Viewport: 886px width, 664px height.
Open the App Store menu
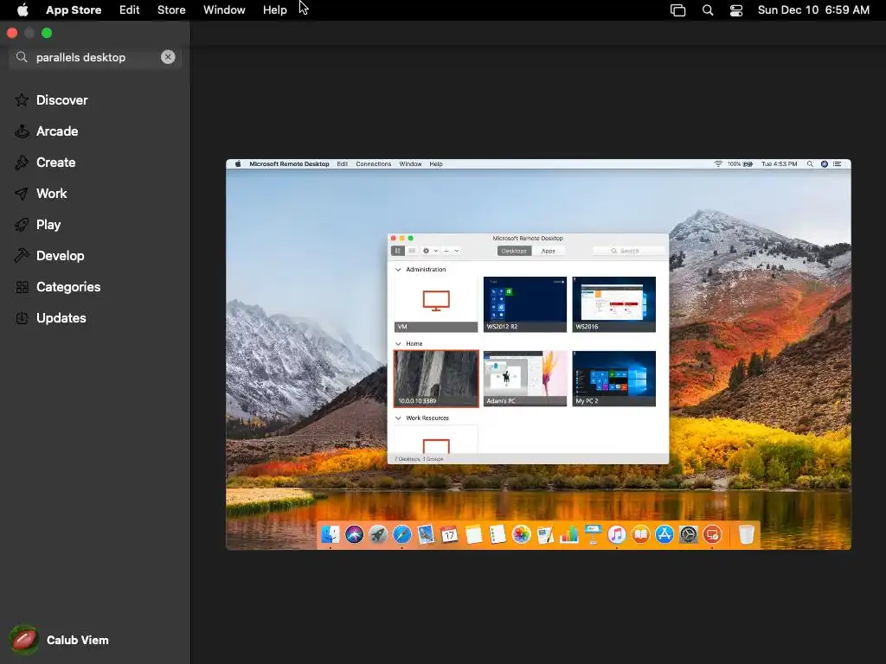point(74,10)
